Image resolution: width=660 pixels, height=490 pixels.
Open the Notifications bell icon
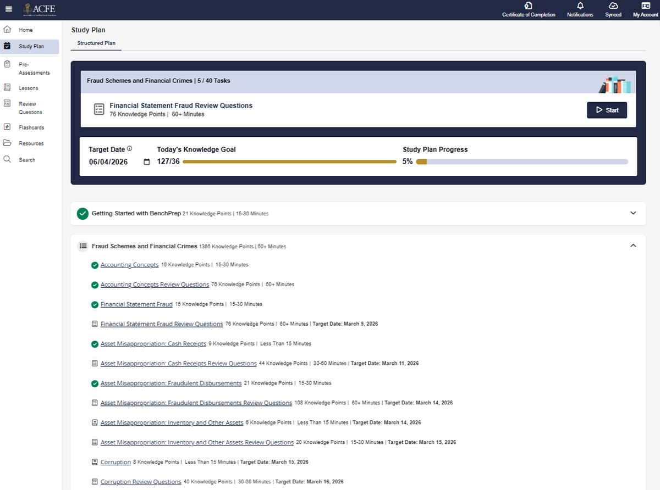pos(580,5)
